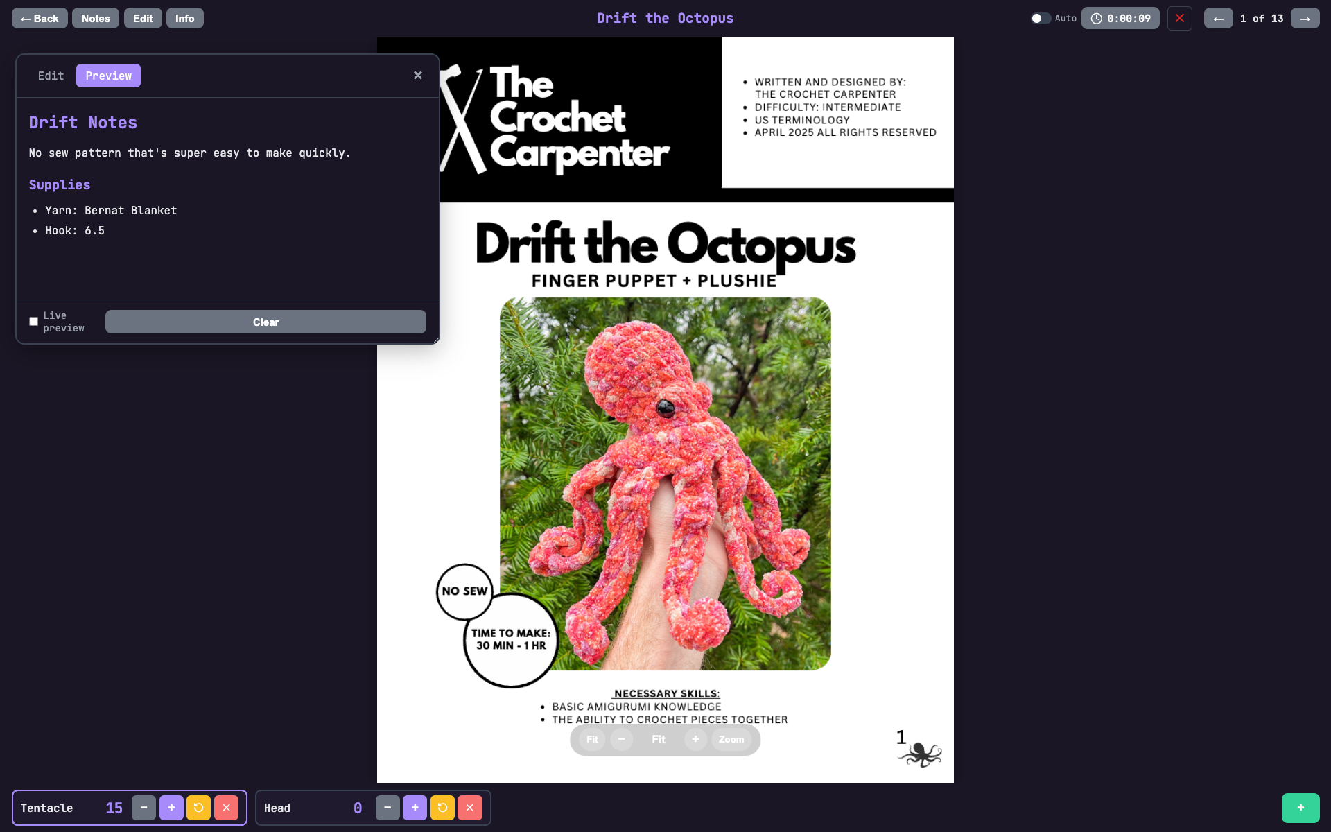Image resolution: width=1331 pixels, height=832 pixels.
Task: Delete the Head counter
Action: (x=469, y=808)
